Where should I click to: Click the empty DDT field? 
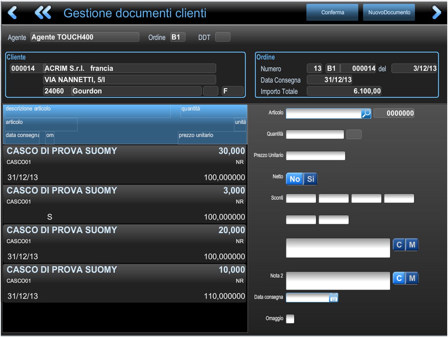[x=223, y=37]
